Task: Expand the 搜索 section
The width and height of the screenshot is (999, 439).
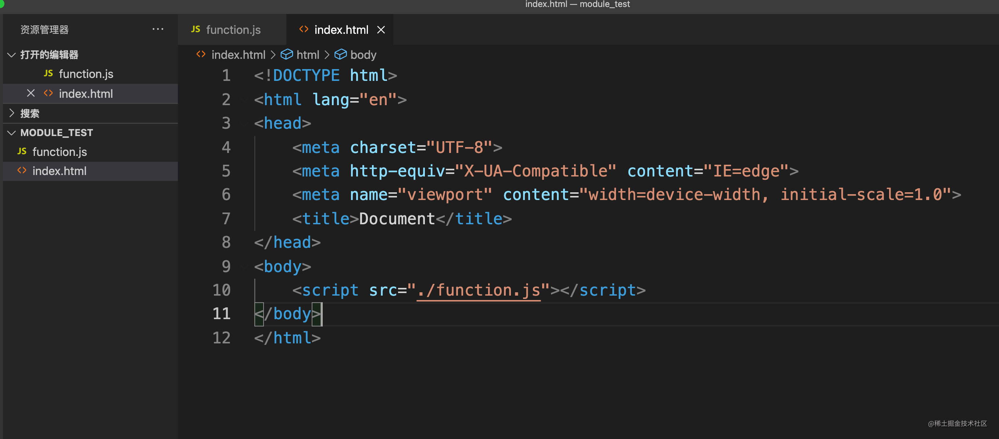Action: click(x=12, y=113)
